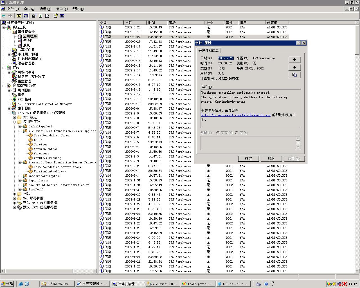Click the Up one level folder icon
Image resolution: width=360 pixels, height=288 pixels.
click(x=19, y=16)
